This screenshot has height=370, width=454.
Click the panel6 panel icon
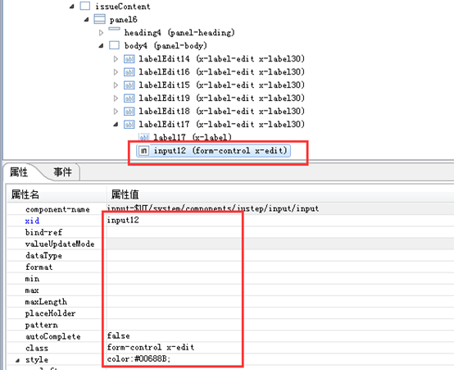(x=99, y=19)
